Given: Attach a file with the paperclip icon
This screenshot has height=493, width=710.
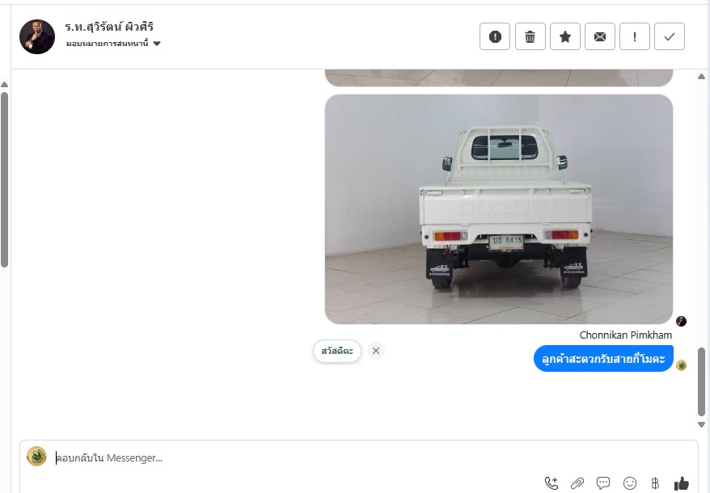Looking at the screenshot, I should click(x=577, y=483).
